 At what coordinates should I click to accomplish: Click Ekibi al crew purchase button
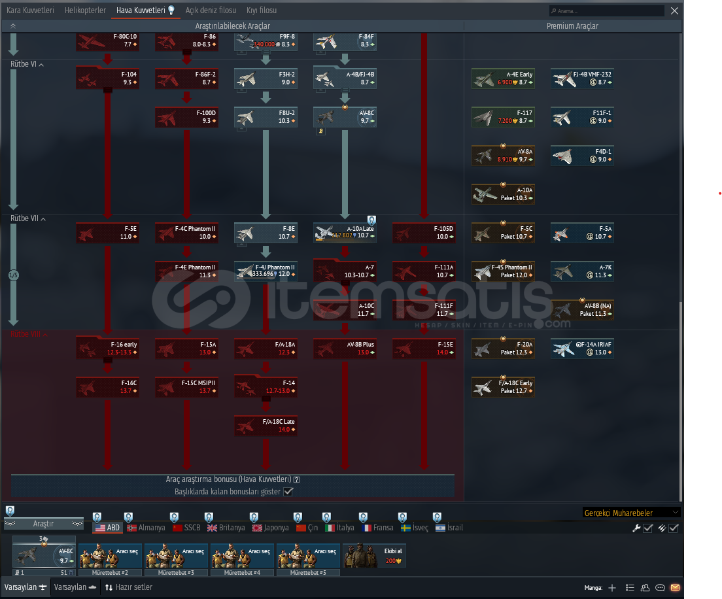click(x=374, y=556)
